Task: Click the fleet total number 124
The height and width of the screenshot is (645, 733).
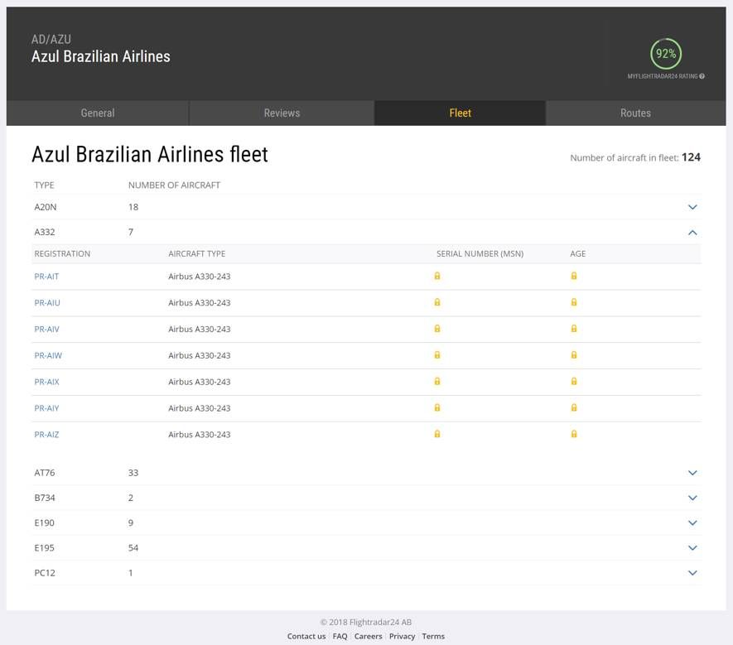Action: pos(691,157)
